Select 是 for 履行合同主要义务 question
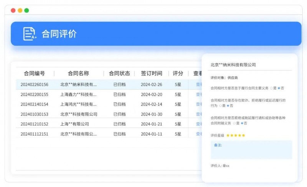 click(271, 88)
